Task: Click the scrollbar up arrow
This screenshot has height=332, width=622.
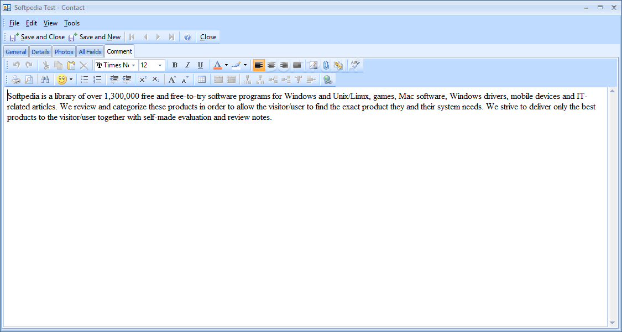Action: 612,92
